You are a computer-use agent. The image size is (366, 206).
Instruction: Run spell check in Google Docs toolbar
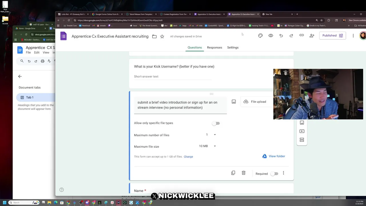pos(49,61)
